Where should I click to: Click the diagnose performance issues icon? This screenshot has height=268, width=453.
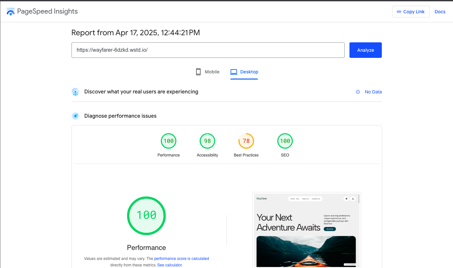[x=75, y=116]
